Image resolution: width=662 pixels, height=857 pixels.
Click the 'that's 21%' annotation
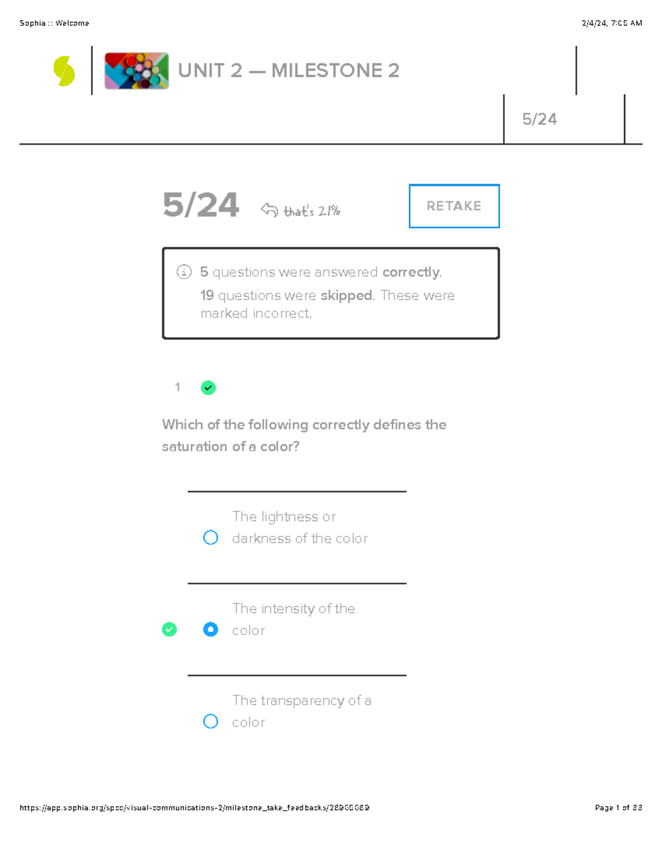point(311,210)
